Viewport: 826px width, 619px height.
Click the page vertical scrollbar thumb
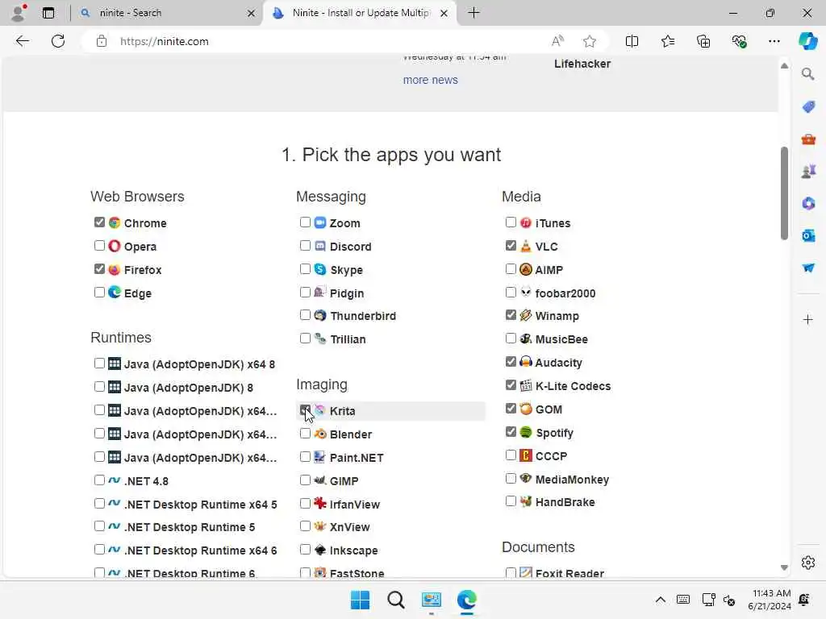pyautogui.click(x=784, y=193)
